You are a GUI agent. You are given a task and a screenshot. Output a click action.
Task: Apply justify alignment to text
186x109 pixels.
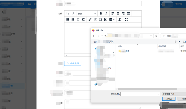coord(128,13)
